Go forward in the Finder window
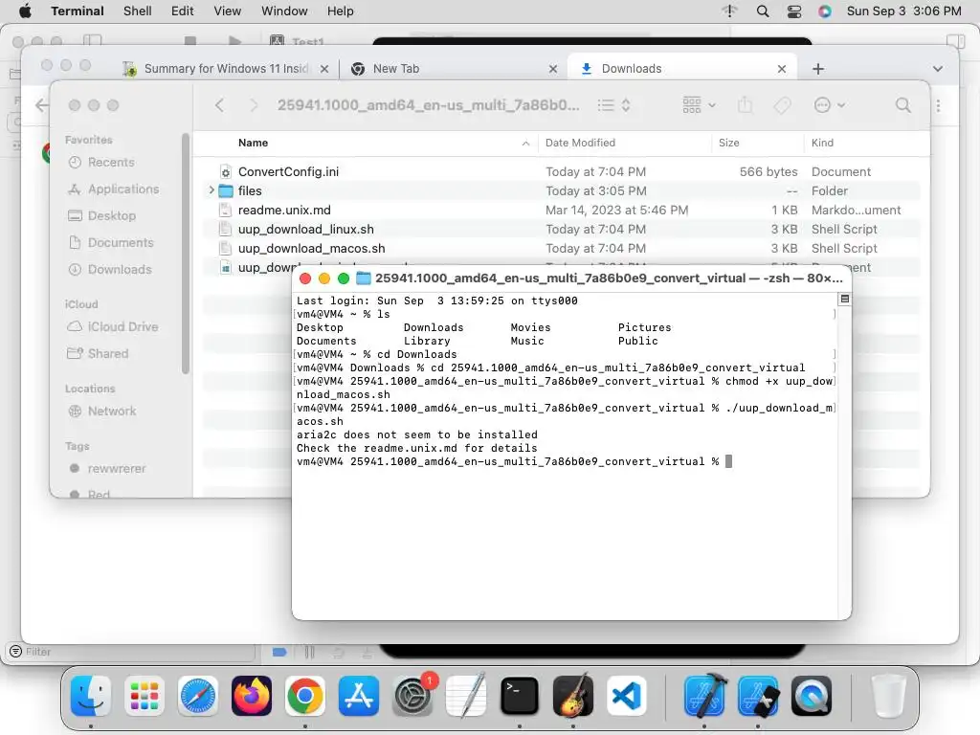 coord(253,105)
